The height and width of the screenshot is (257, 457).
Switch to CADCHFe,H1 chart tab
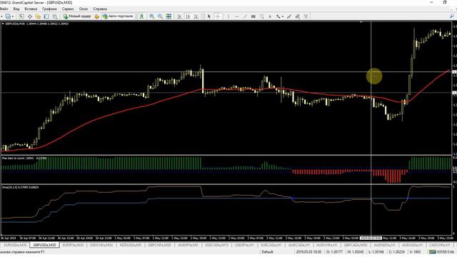tap(440, 245)
